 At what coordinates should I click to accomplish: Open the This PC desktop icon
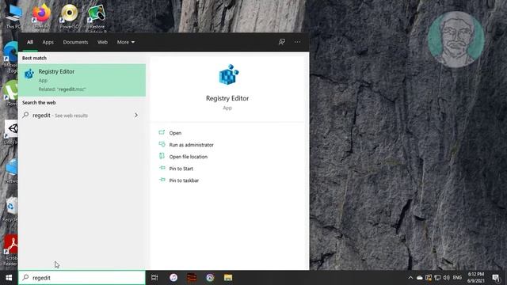pos(13,16)
